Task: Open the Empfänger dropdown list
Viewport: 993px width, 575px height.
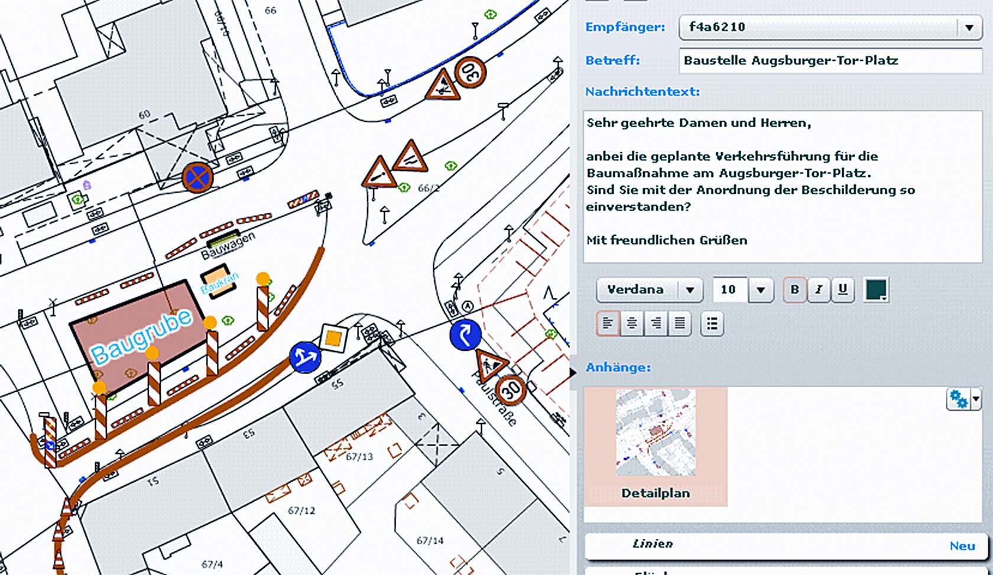Action: (x=968, y=27)
